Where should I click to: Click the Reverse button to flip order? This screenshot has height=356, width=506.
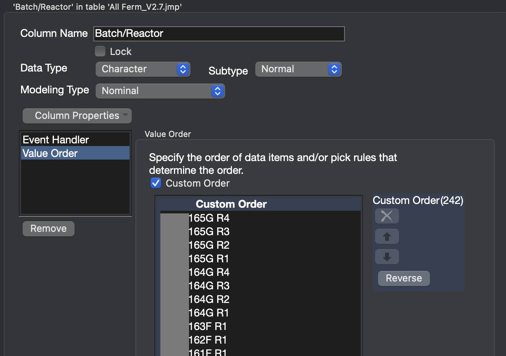[x=403, y=278]
